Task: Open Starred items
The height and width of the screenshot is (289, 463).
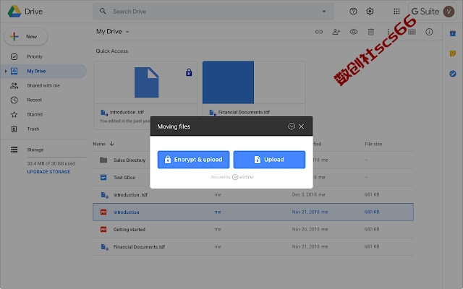Action: point(35,114)
